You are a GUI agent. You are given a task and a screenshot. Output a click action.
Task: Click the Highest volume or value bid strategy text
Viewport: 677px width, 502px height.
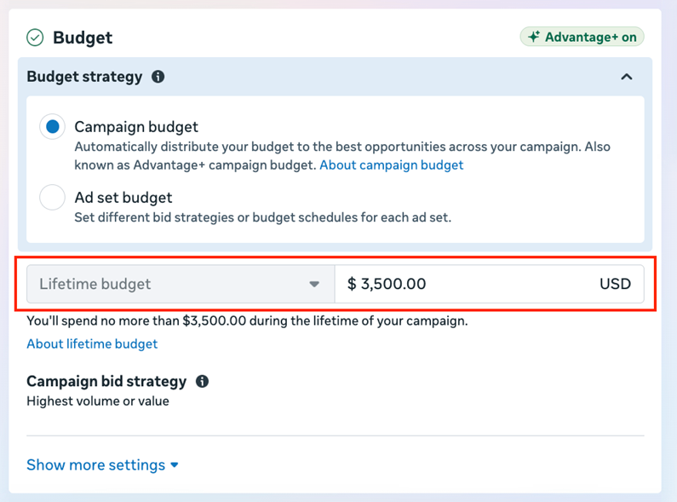[98, 401]
